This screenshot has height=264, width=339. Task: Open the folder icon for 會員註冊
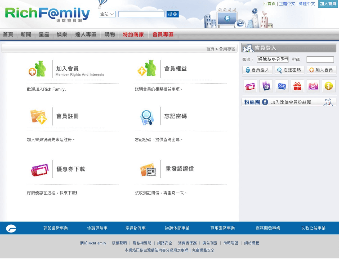39,117
